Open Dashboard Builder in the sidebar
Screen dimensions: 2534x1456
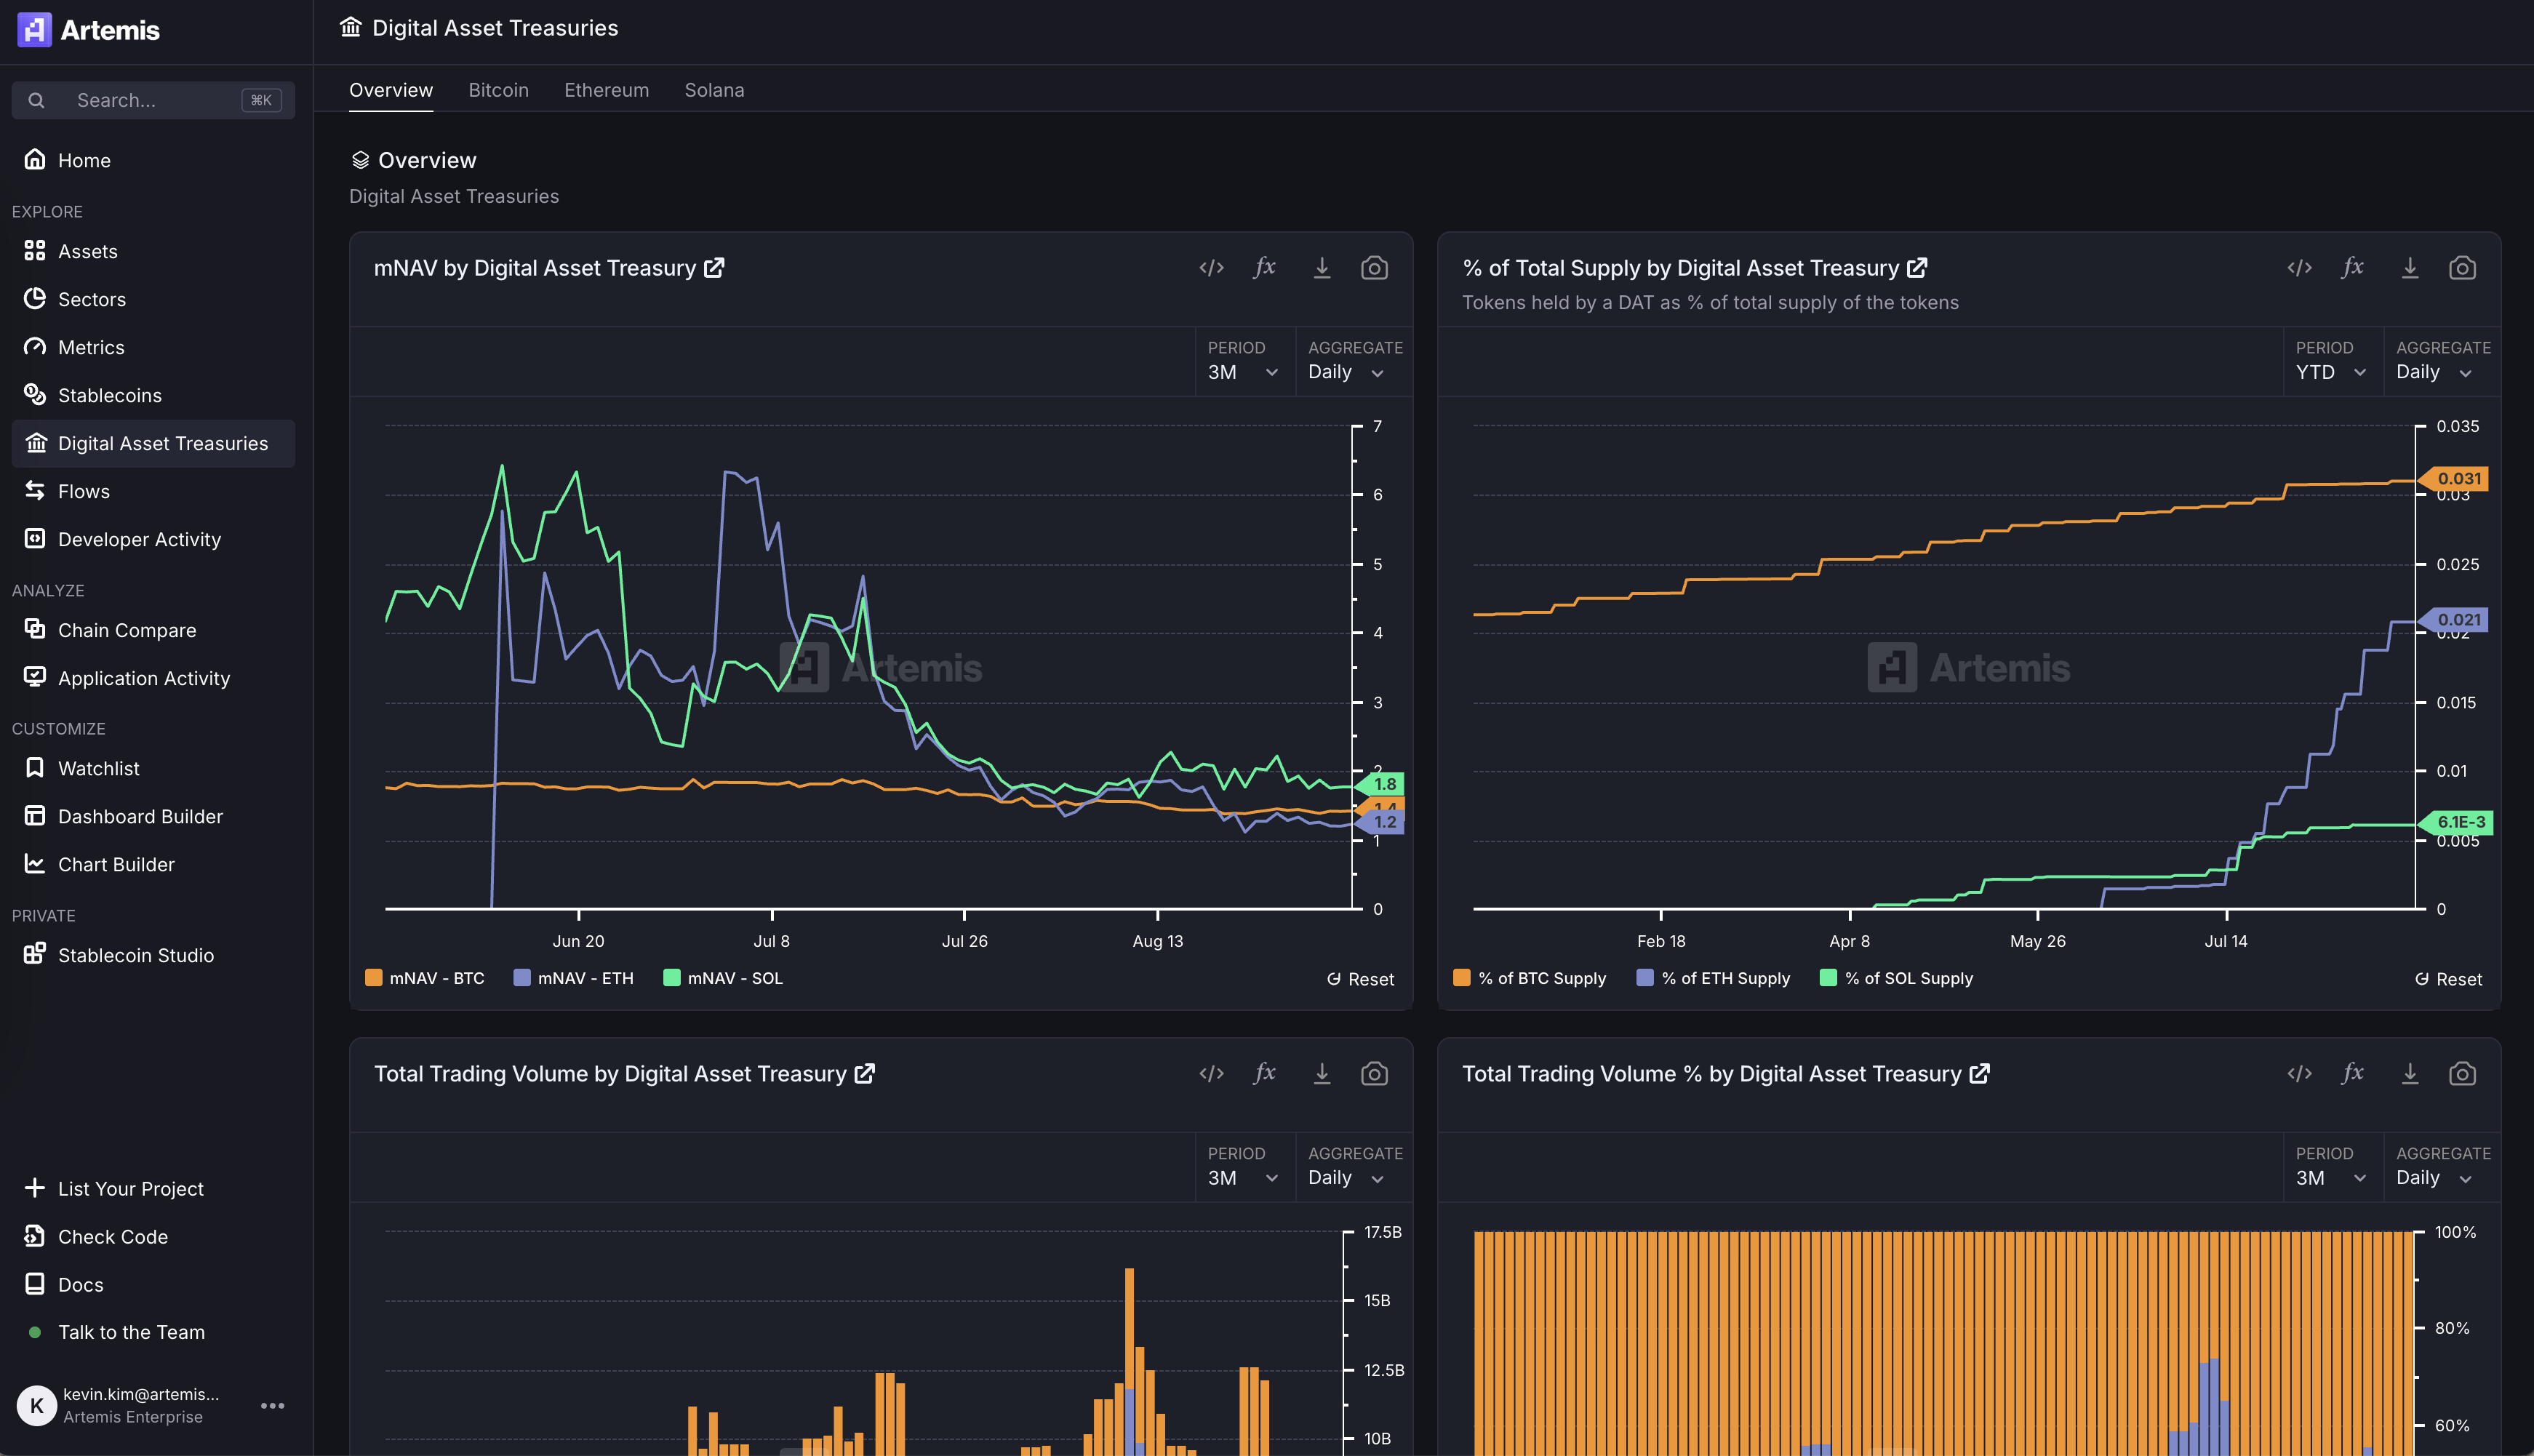pyautogui.click(x=153, y=816)
